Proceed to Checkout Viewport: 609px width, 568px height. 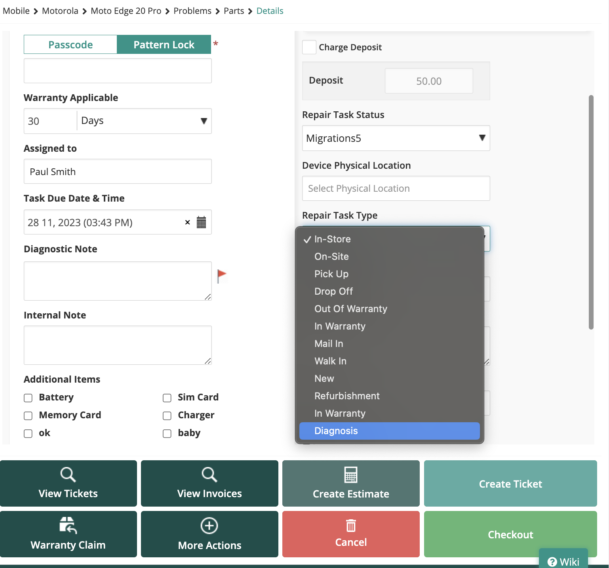510,534
